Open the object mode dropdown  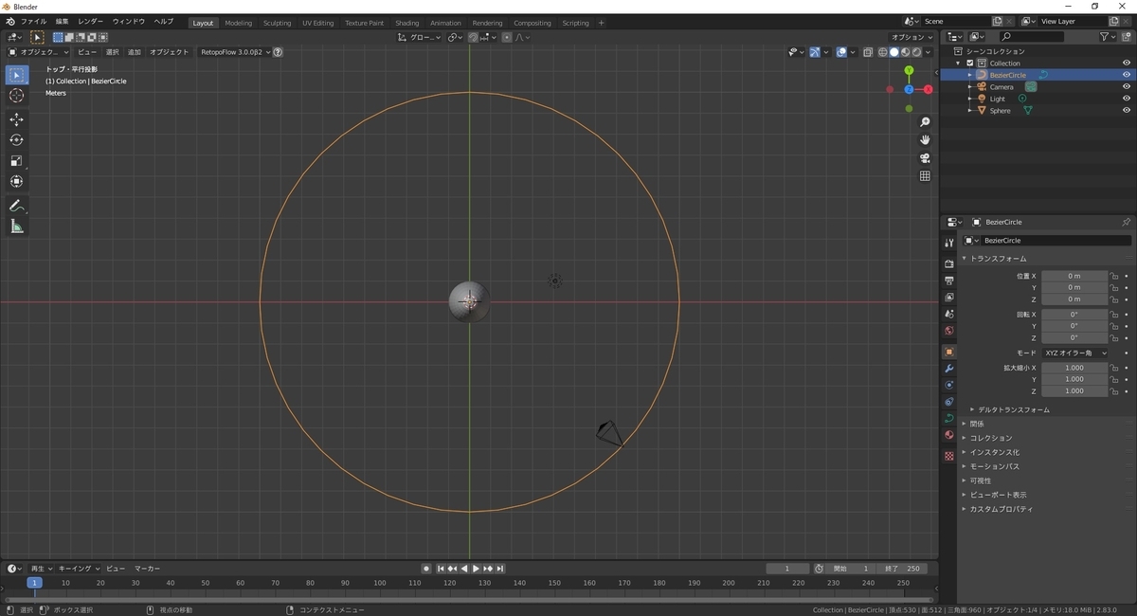point(38,52)
